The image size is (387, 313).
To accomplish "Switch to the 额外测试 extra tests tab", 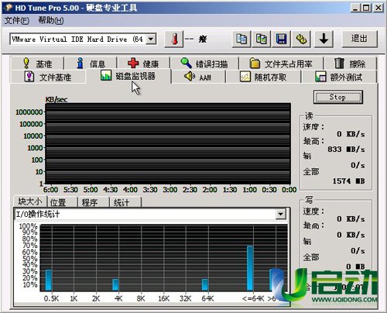I will pos(339,77).
